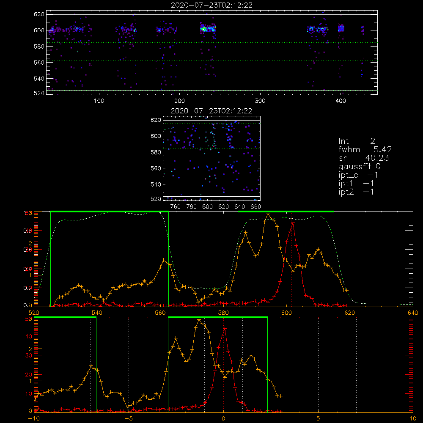Click red y-axis label 10 on bottom plot
The width and height of the screenshot is (423, 423).
tap(29, 394)
